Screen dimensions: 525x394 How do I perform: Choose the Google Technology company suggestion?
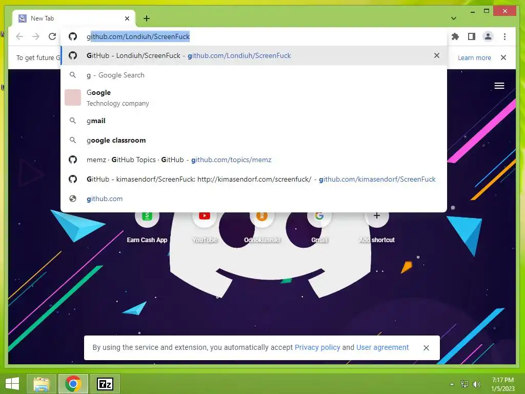click(254, 97)
